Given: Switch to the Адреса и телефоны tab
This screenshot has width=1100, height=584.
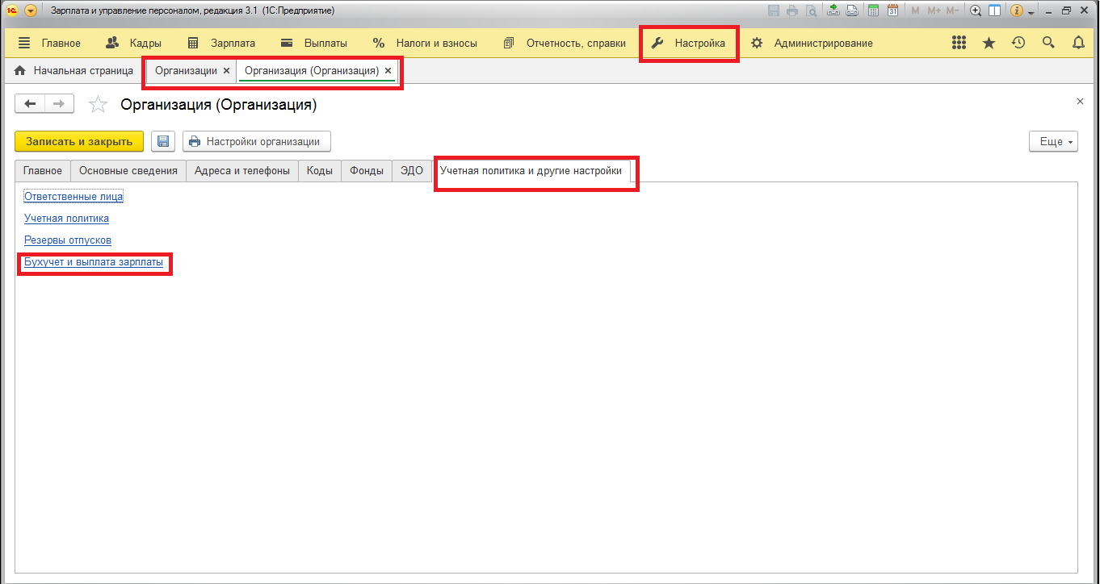Looking at the screenshot, I should coord(242,171).
